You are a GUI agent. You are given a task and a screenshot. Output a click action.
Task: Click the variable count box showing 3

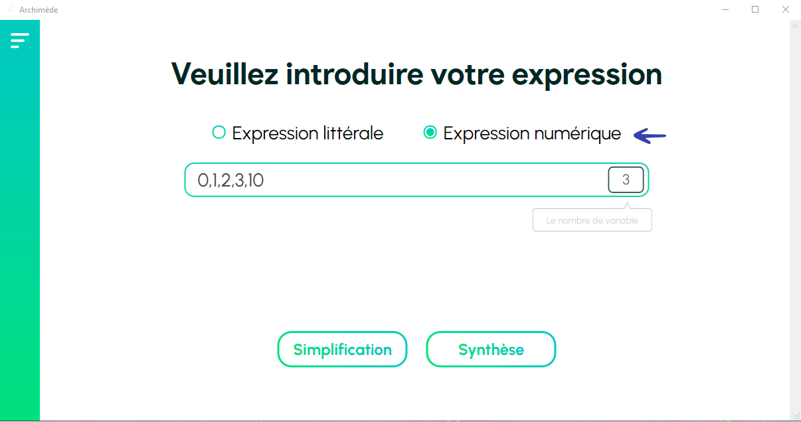coord(626,180)
